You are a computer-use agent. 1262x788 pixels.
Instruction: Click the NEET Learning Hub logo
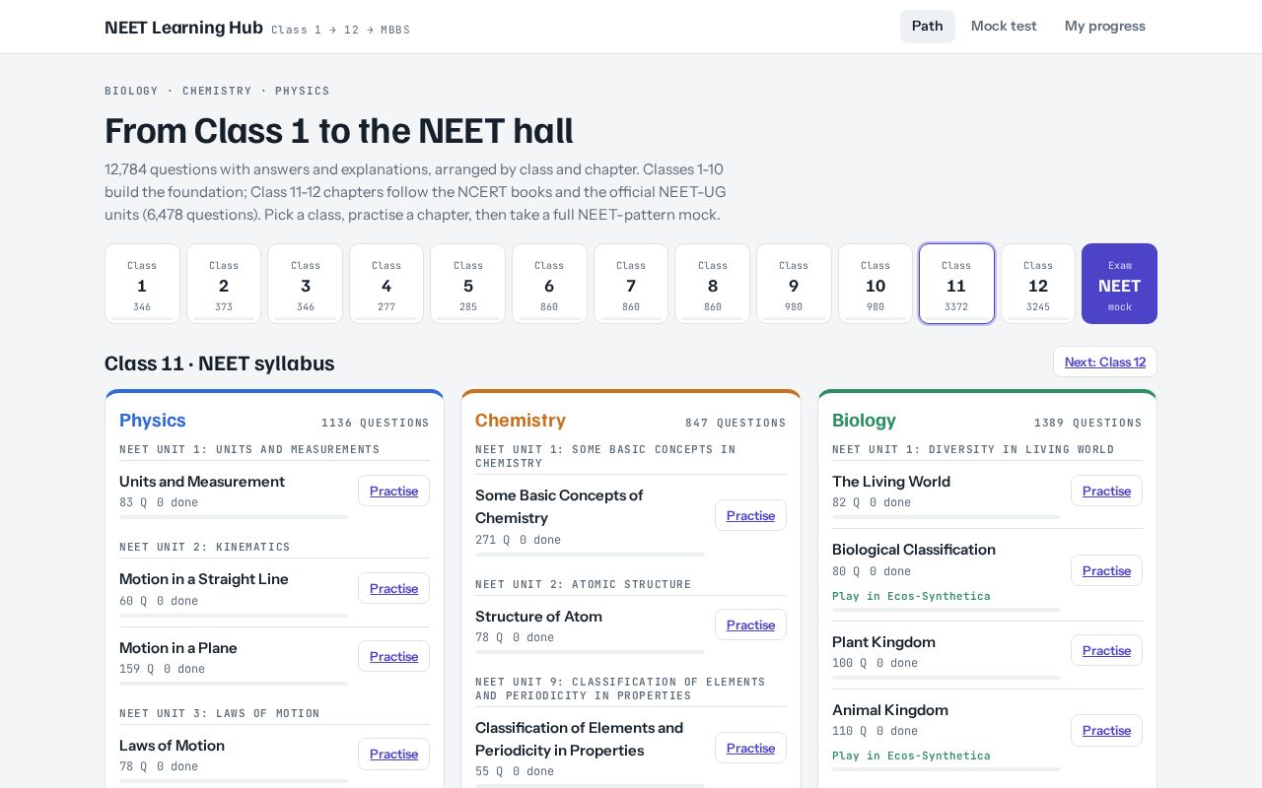183,28
